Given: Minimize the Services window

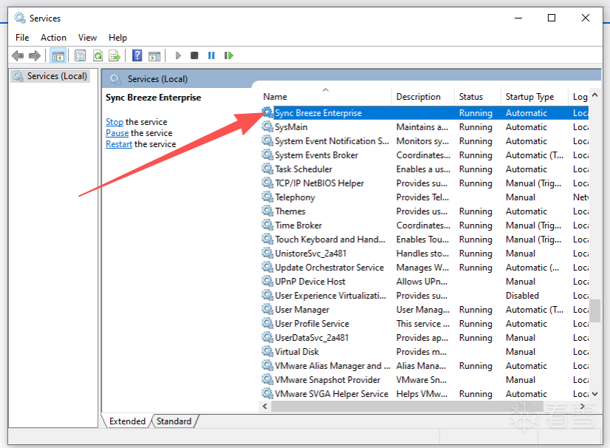Looking at the screenshot, I should tap(518, 18).
